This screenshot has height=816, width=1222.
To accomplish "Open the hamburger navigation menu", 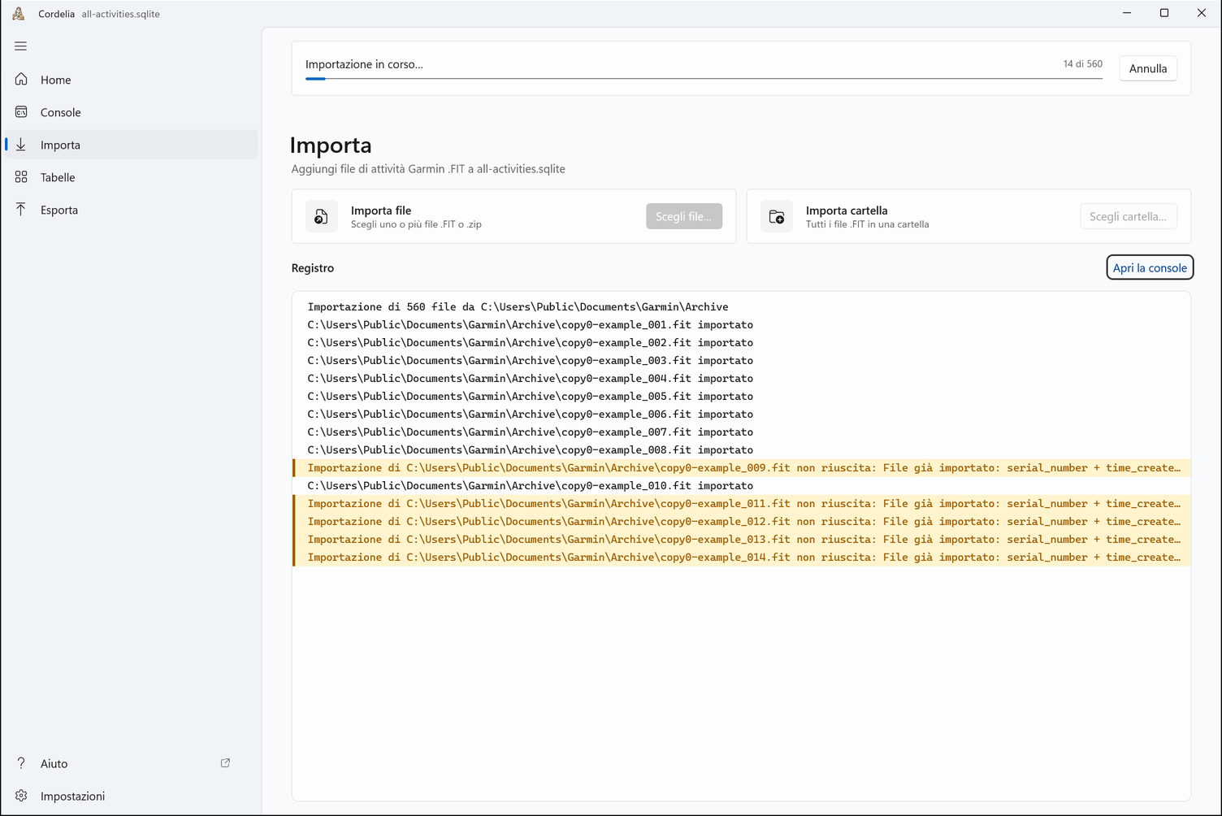I will 21,46.
